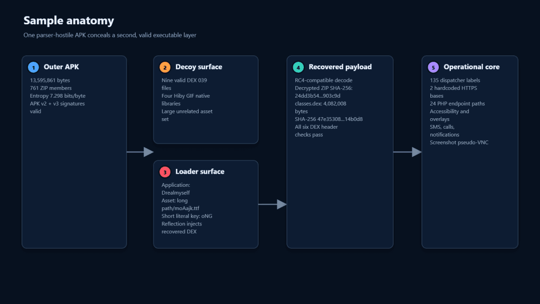Image resolution: width=540 pixels, height=304 pixels.
Task: Click the orange number 2 badge
Action: point(165,67)
